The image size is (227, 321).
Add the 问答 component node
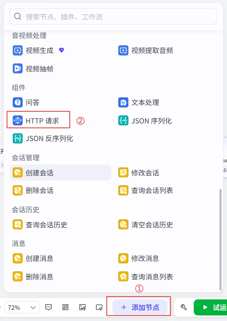(26, 102)
